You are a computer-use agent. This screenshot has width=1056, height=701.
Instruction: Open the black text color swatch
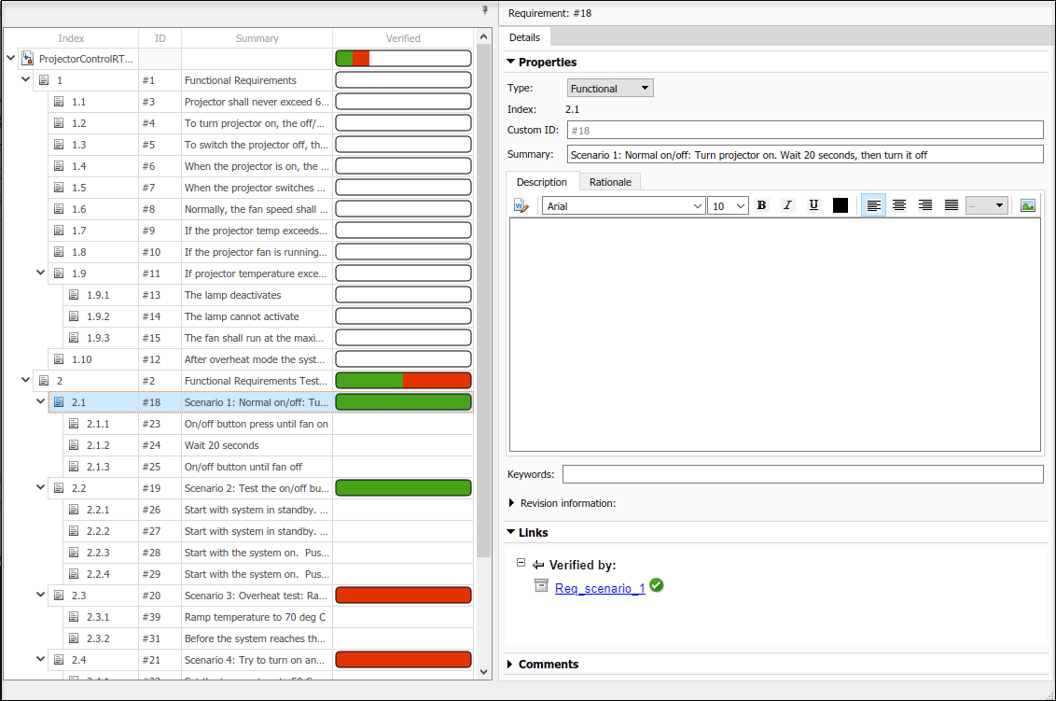pos(840,205)
